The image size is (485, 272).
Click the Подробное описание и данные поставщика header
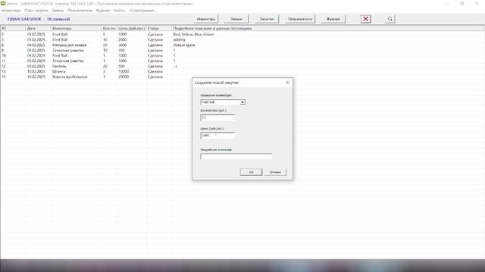tap(328, 29)
